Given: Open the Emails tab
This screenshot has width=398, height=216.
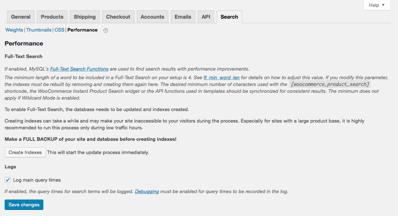Looking at the screenshot, I should (x=183, y=17).
